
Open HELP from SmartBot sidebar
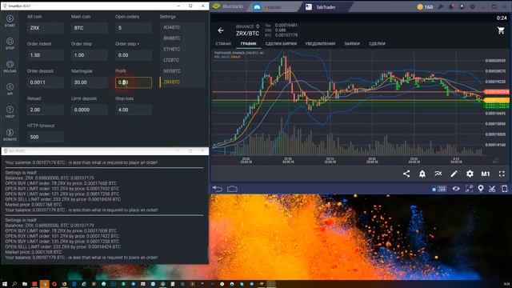coord(10,110)
